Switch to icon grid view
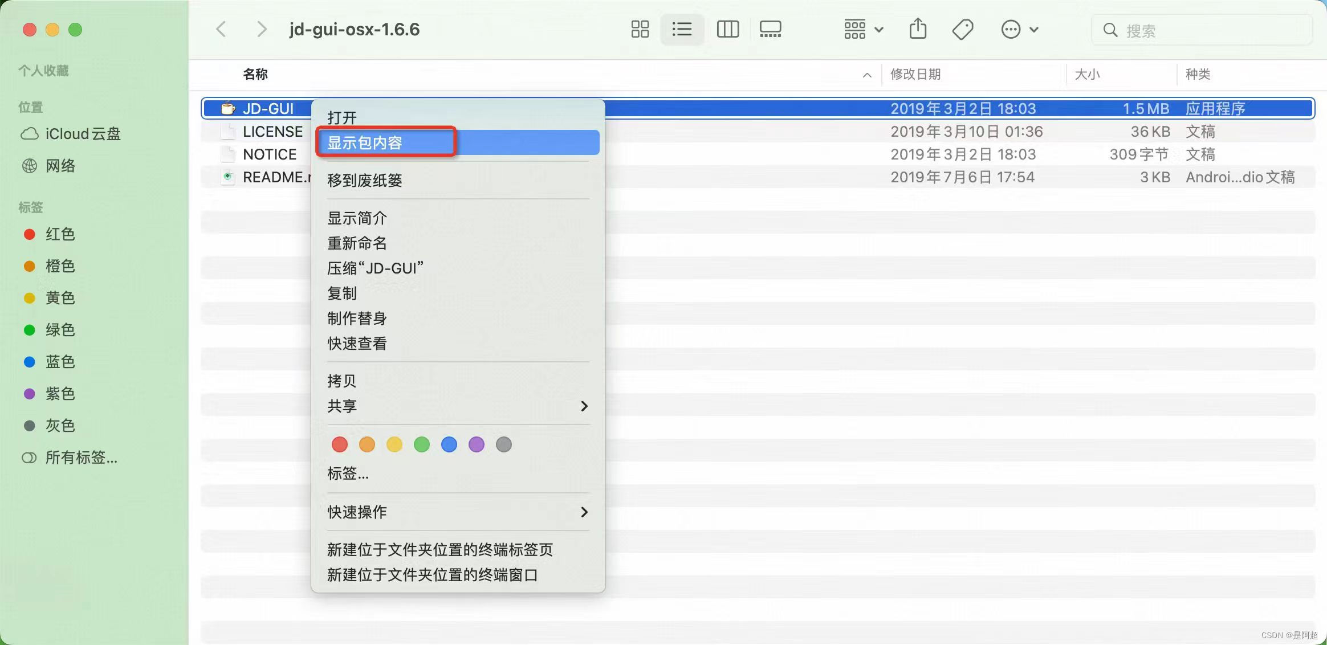The height and width of the screenshot is (645, 1327). pos(640,29)
